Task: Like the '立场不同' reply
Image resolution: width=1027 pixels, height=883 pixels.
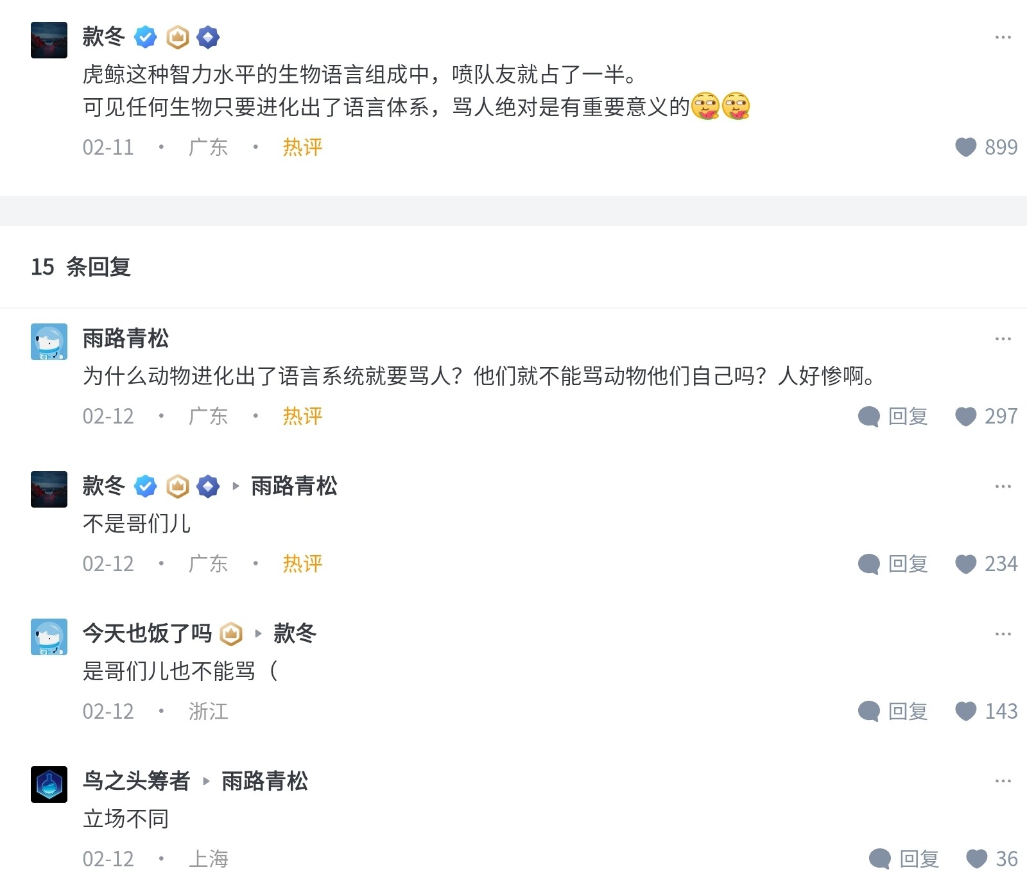Action: point(976,859)
